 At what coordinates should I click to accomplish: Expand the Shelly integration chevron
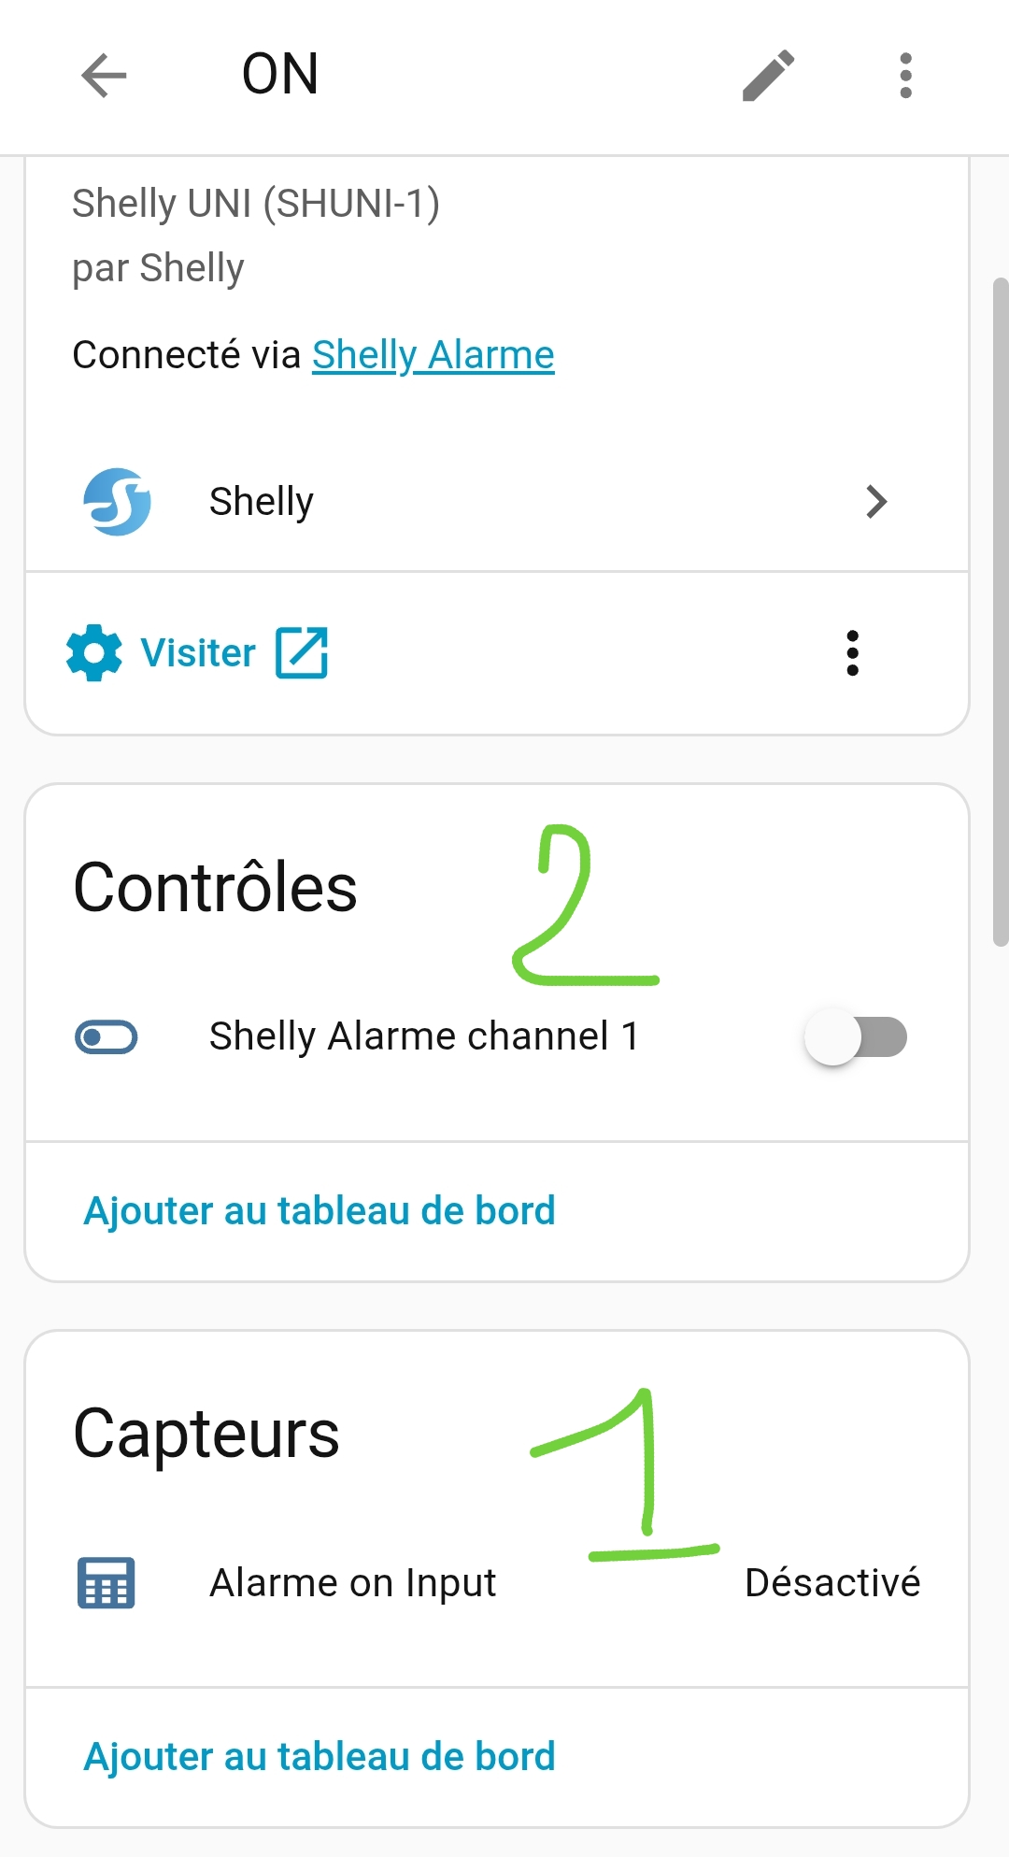875,502
